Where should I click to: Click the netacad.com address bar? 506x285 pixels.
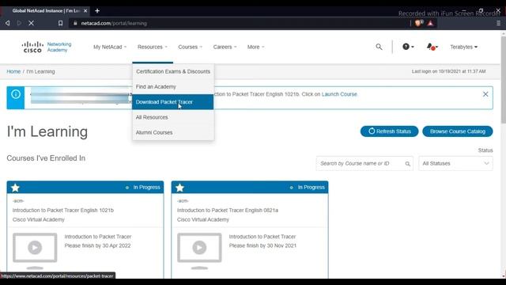pos(239,23)
